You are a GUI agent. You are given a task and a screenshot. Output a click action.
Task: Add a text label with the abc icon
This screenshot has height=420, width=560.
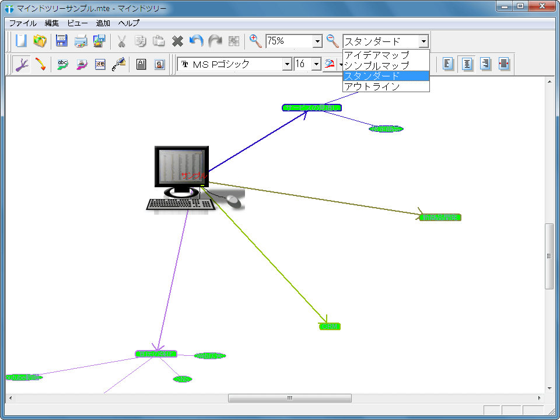click(x=63, y=64)
